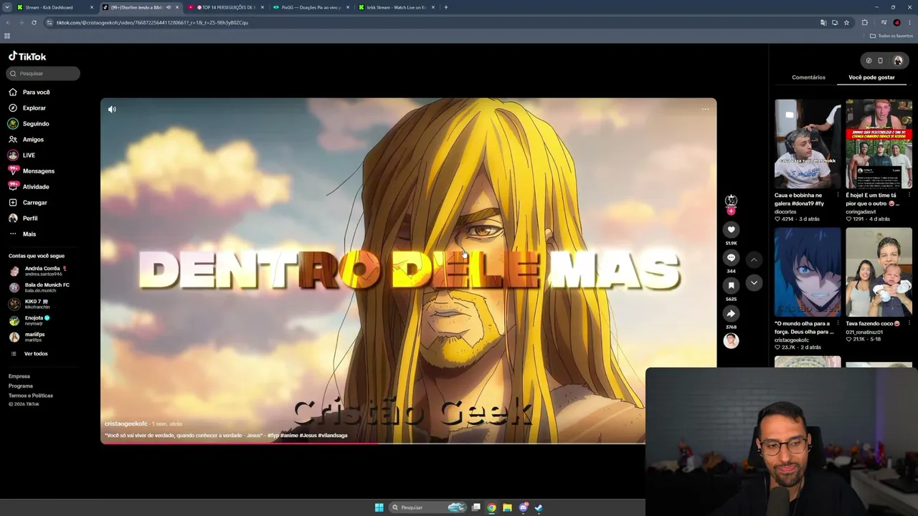Click the TikTok search field
918x516 pixels.
[43, 73]
